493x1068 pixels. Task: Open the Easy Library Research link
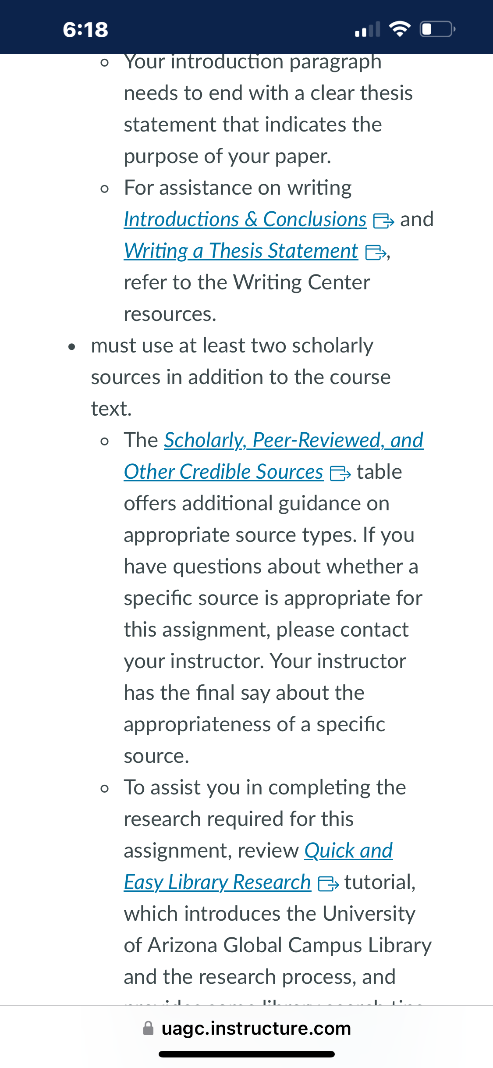pyautogui.click(x=217, y=883)
